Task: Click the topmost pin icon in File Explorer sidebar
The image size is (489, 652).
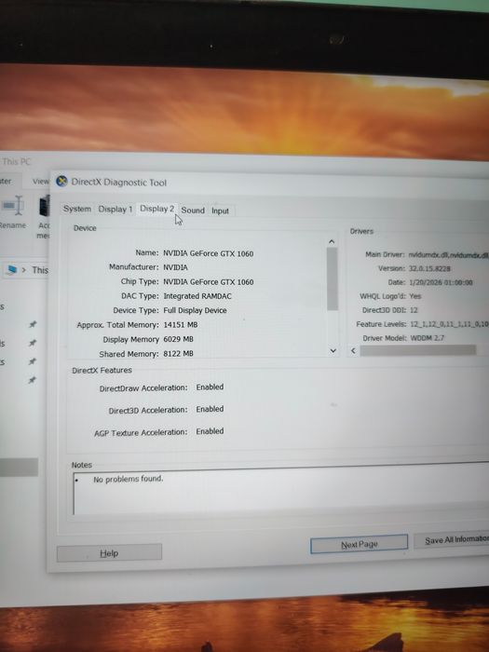Action: point(33,324)
